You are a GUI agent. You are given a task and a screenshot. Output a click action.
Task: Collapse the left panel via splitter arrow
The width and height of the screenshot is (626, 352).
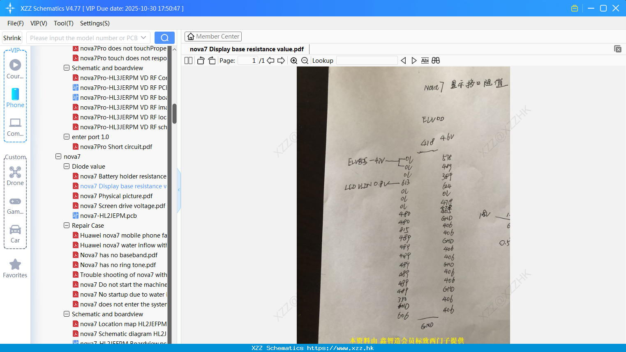179,190
